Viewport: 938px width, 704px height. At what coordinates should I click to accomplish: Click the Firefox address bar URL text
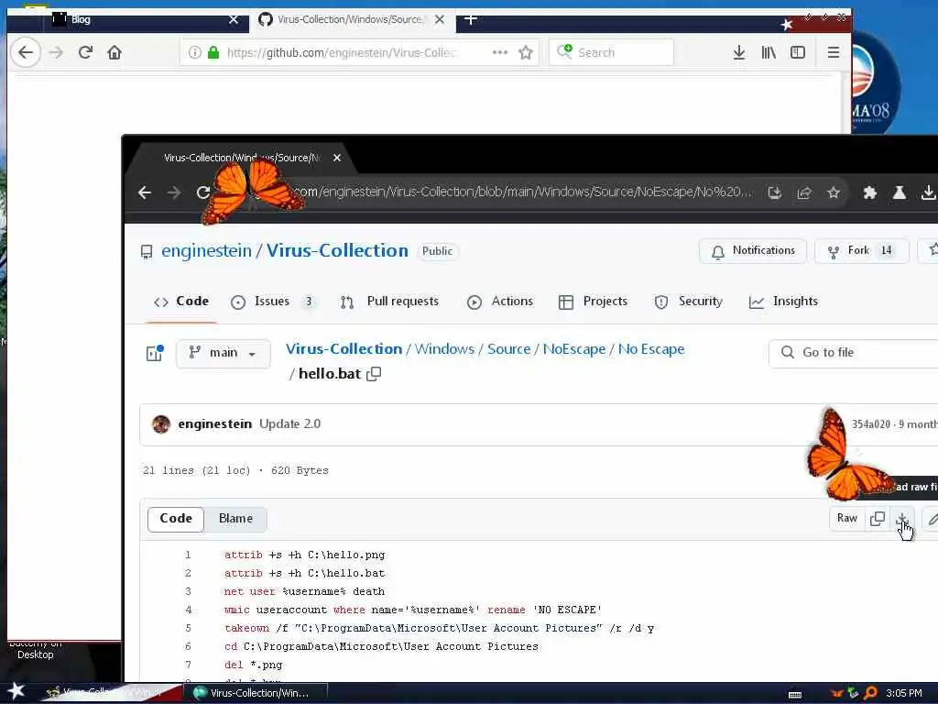click(x=342, y=52)
